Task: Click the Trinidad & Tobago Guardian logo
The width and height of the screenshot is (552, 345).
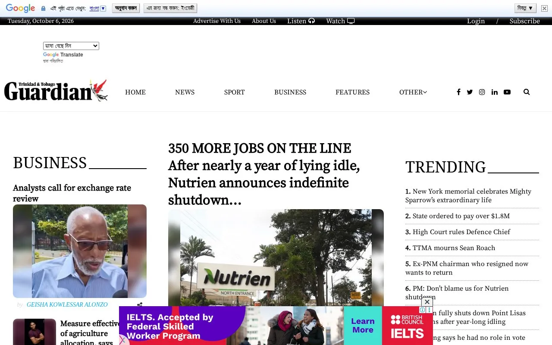Action: [x=56, y=91]
